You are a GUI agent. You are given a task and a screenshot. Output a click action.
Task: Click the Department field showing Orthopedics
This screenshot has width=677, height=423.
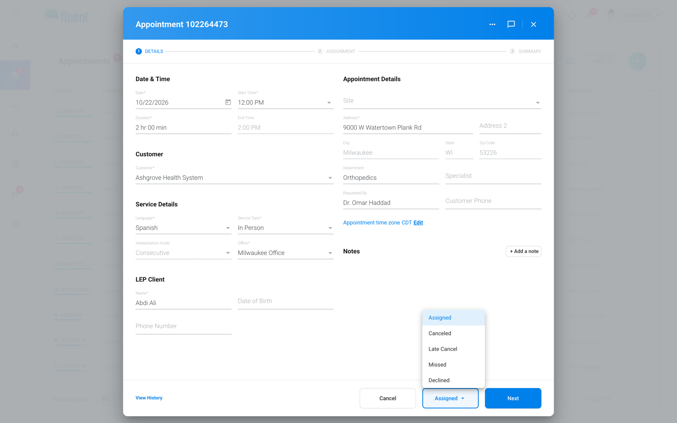[x=391, y=178]
